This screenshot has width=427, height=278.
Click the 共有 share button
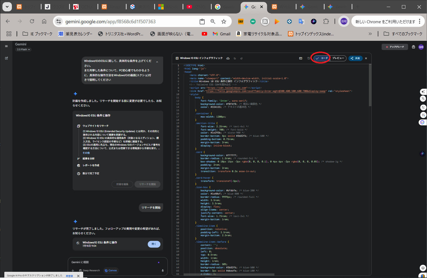(355, 58)
